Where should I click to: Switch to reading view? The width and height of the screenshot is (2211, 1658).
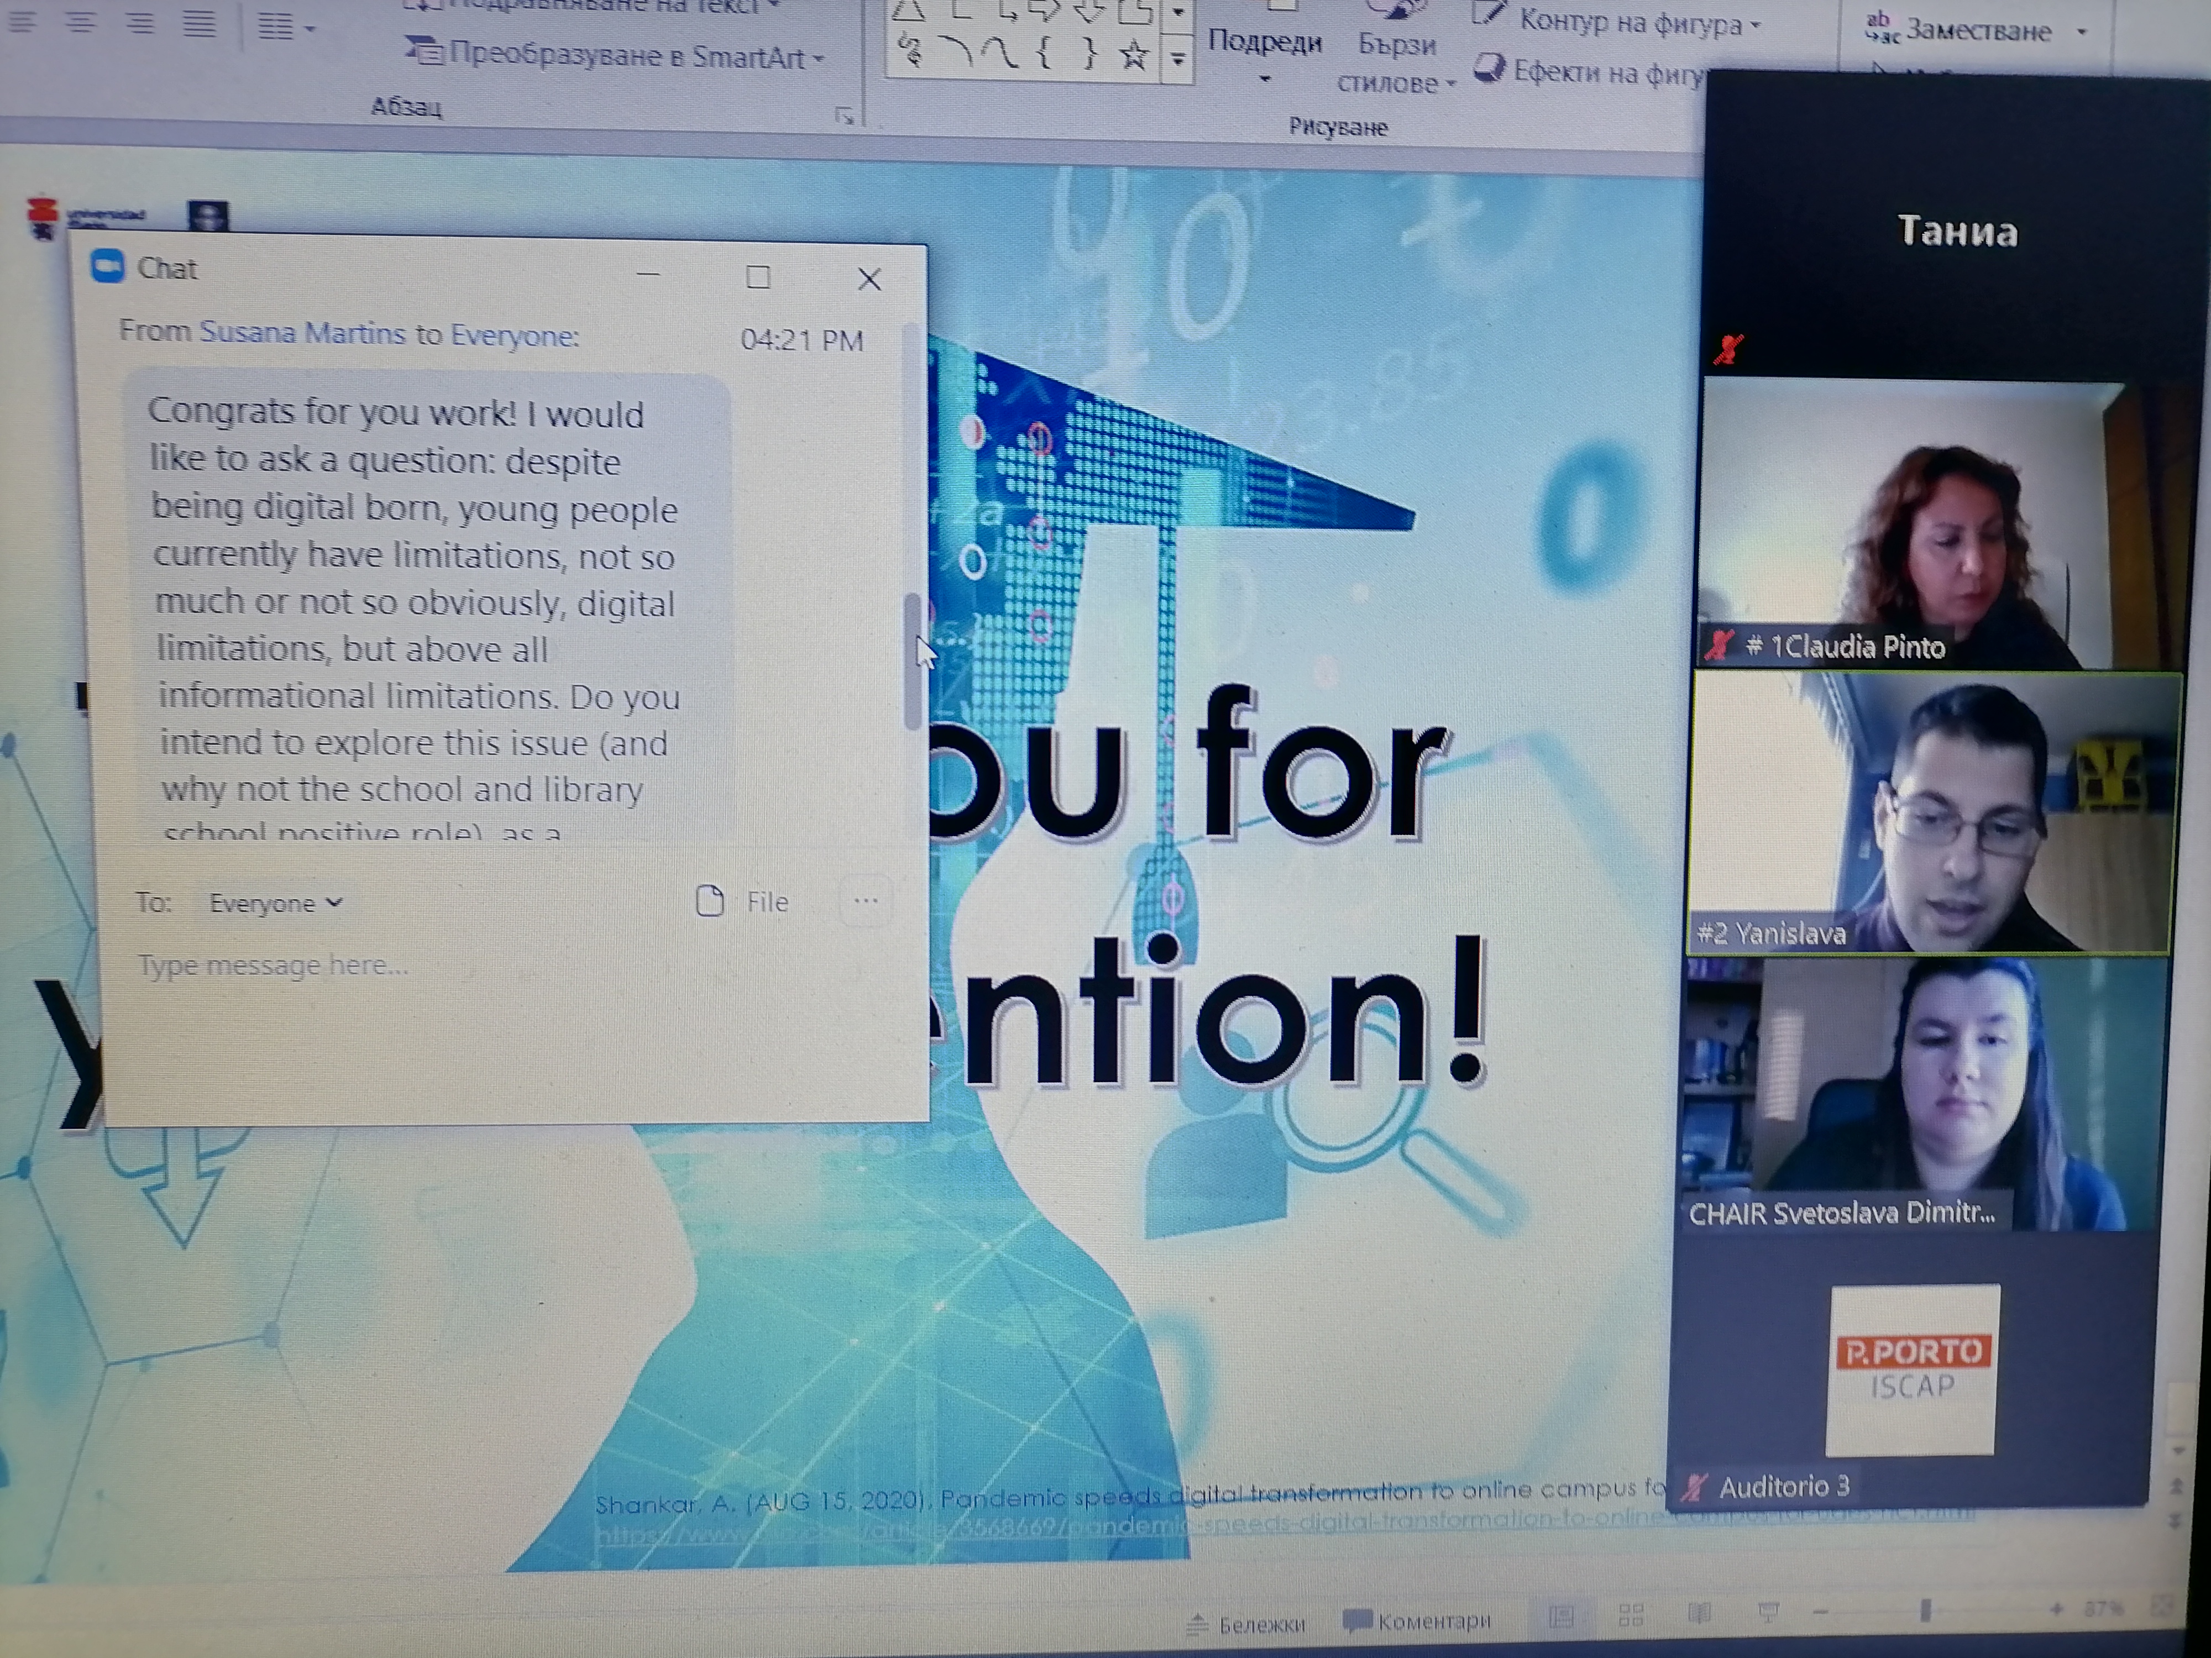pos(1699,1612)
